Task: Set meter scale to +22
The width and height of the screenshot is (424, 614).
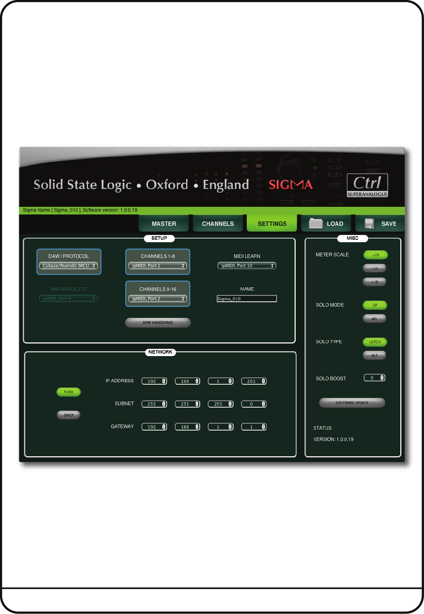Action: pos(375,268)
